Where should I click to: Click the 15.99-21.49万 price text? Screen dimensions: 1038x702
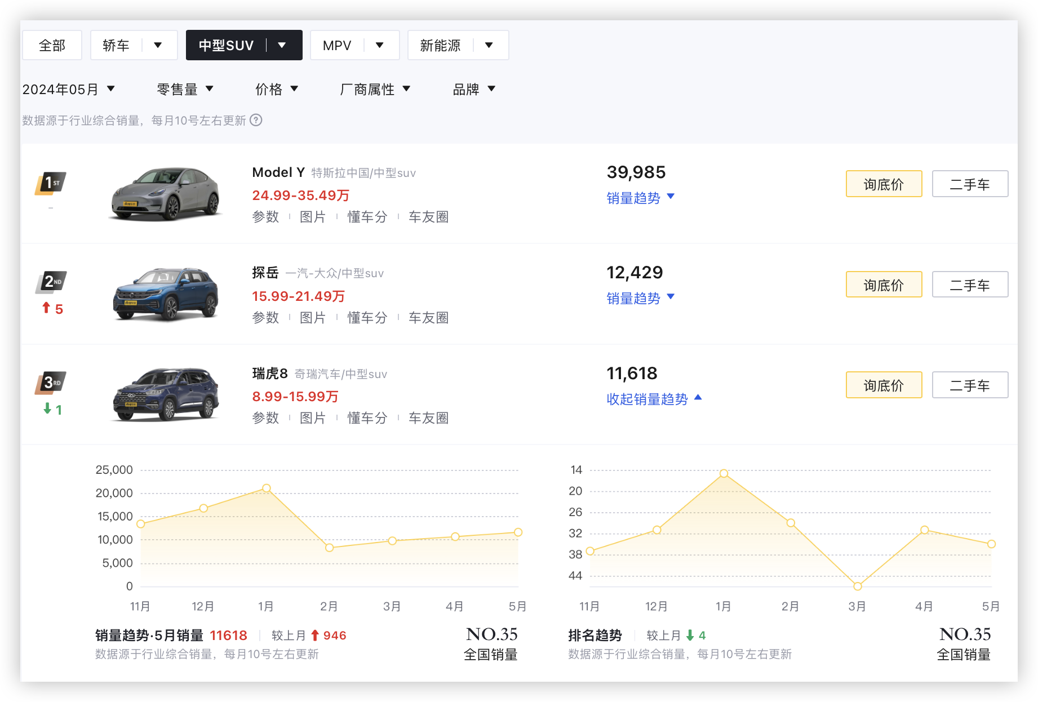tap(298, 296)
